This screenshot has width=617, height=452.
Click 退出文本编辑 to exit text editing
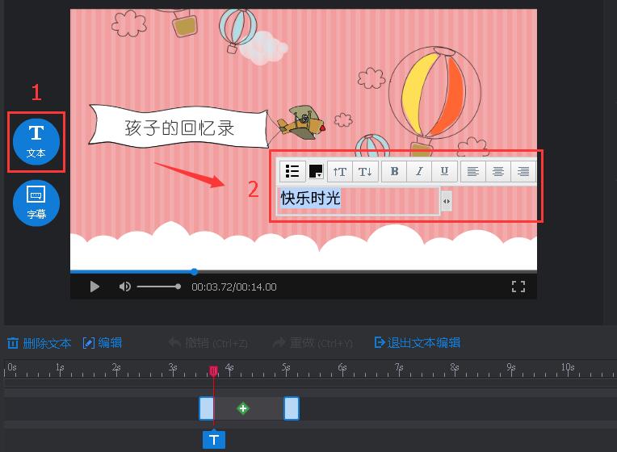pyautogui.click(x=417, y=343)
